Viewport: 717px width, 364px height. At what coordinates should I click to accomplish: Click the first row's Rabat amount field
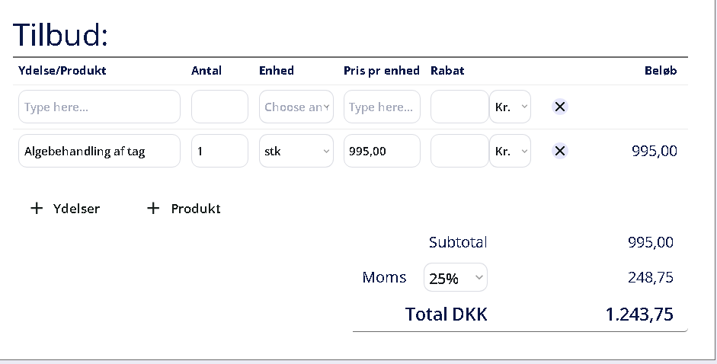(459, 107)
